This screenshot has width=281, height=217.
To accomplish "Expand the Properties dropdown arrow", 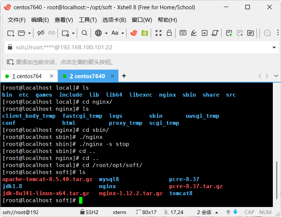I will click(73, 33).
